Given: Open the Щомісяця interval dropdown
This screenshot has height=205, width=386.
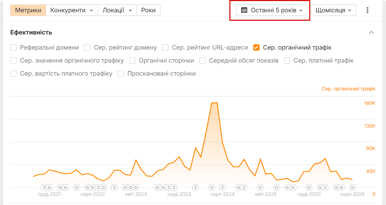Looking at the screenshot, I should point(333,10).
